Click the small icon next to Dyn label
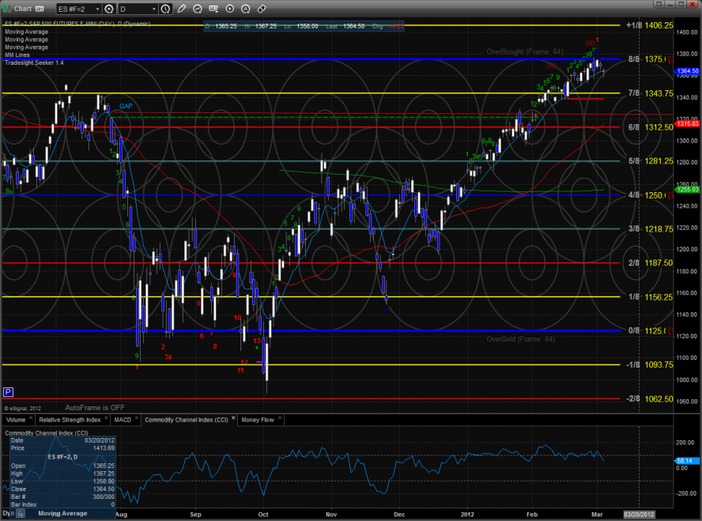This screenshot has height=521, width=702. [20, 513]
